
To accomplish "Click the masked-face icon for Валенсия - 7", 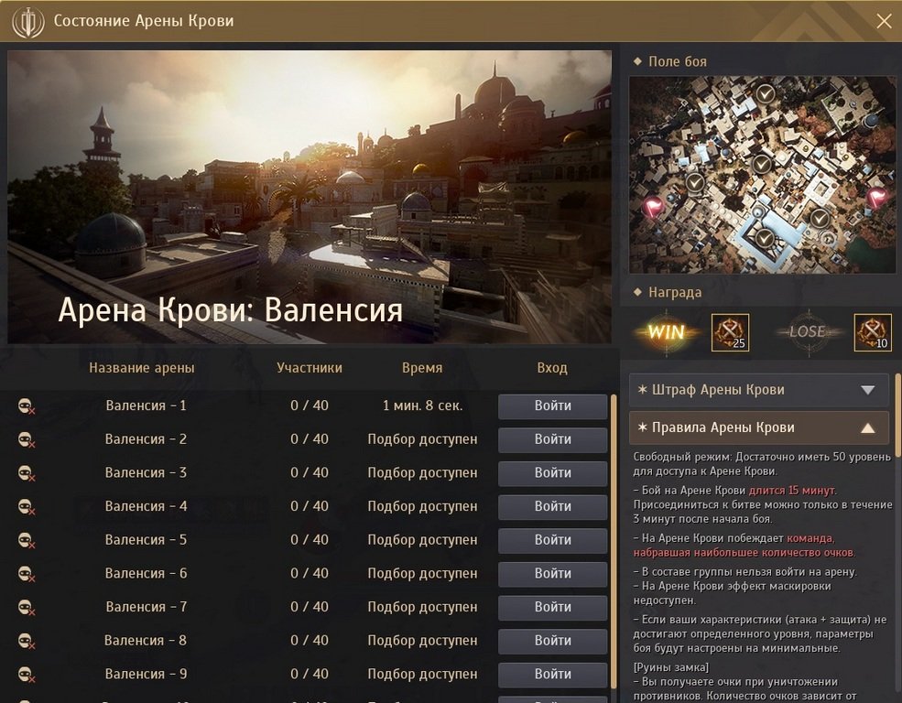I will (x=27, y=608).
